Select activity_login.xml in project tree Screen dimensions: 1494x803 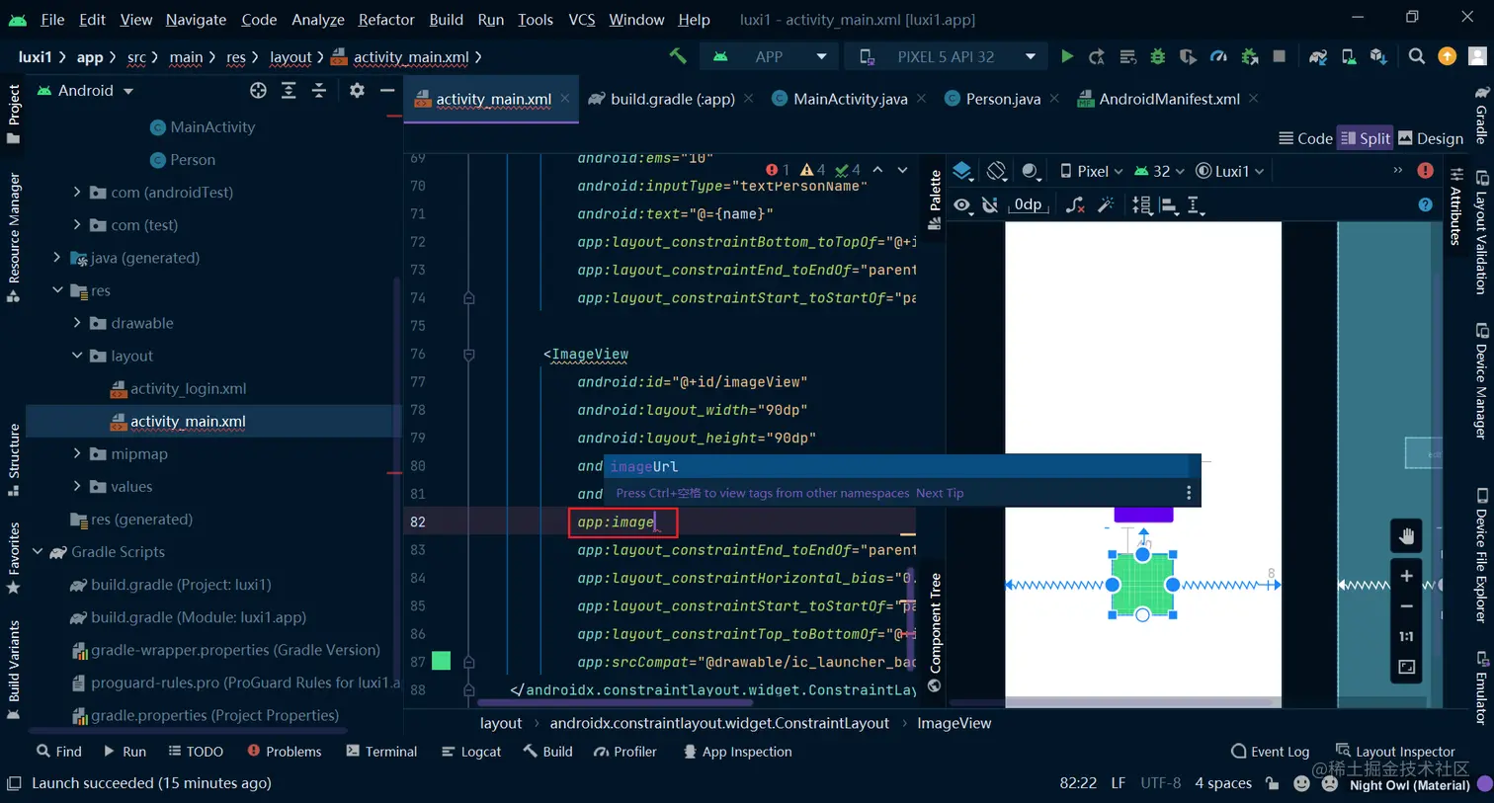point(188,388)
